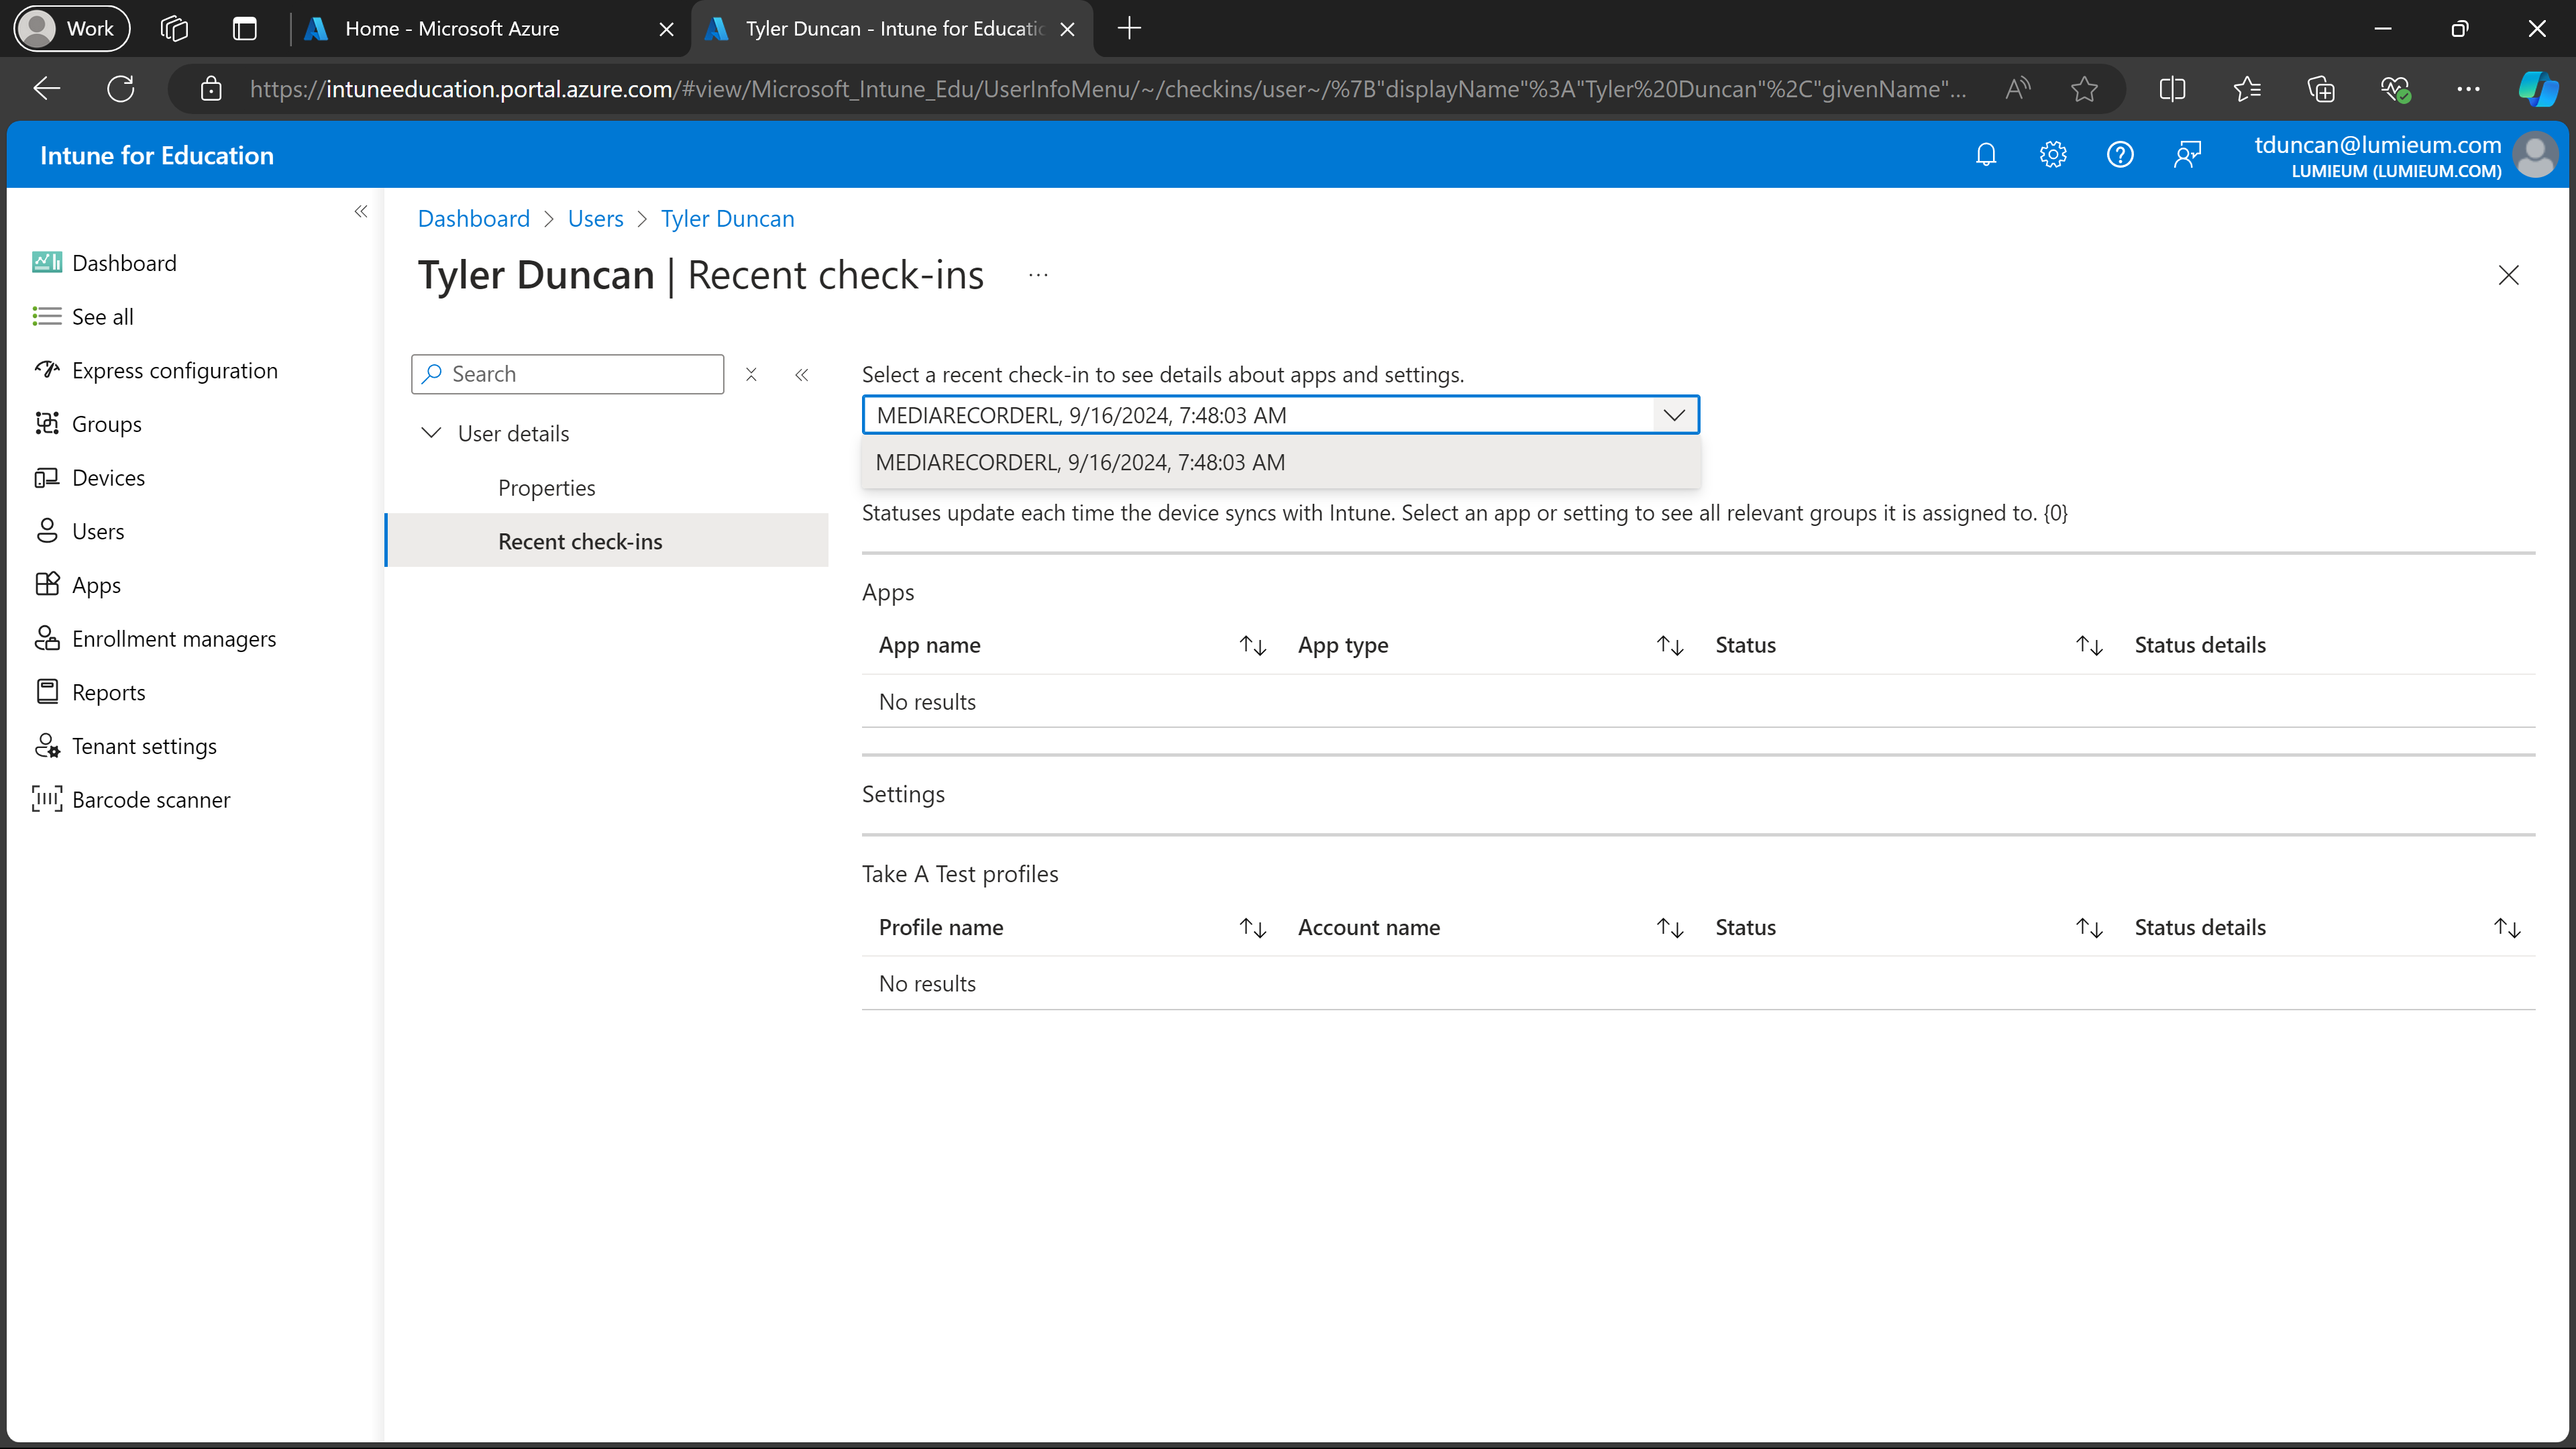Open browser collections icon

click(x=2321, y=89)
